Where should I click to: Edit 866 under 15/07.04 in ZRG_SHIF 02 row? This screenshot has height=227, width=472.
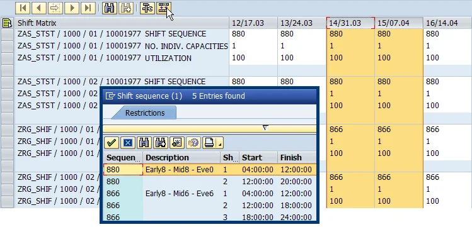(x=399, y=177)
